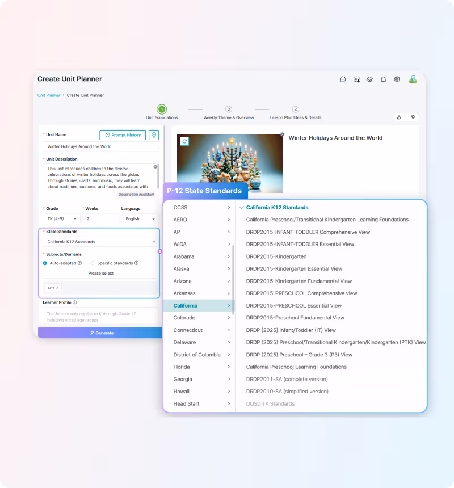This screenshot has width=454, height=488.
Task: Close the holiday image with its corner X
Action: pos(282,134)
